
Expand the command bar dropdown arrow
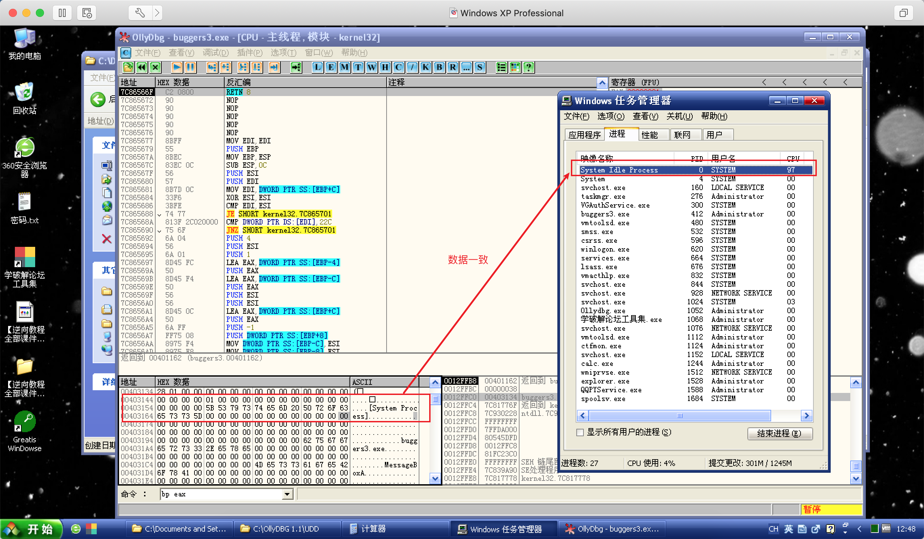(287, 495)
